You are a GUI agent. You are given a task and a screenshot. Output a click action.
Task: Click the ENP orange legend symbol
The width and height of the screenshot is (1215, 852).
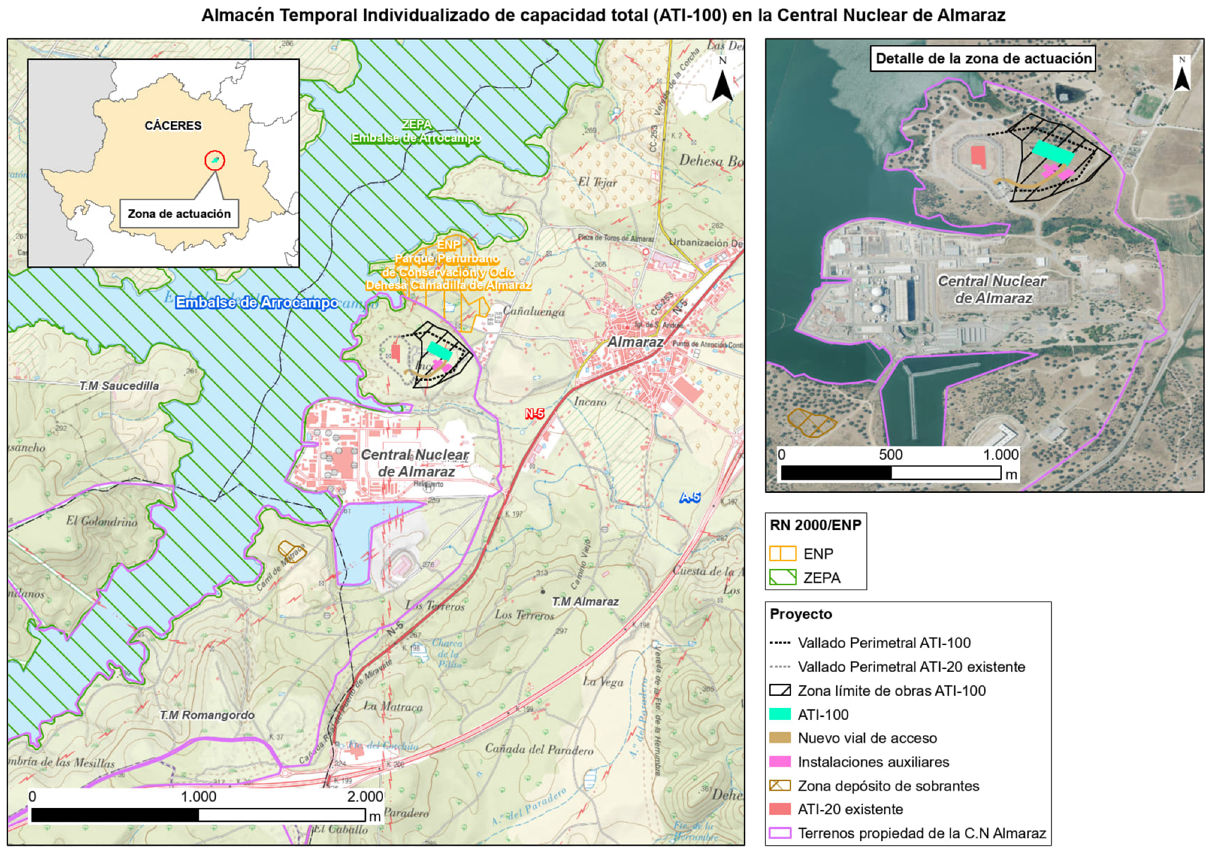[782, 554]
